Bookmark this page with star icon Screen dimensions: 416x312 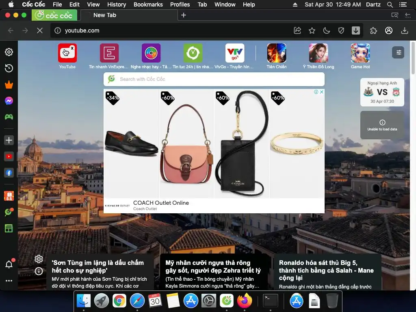click(x=312, y=30)
